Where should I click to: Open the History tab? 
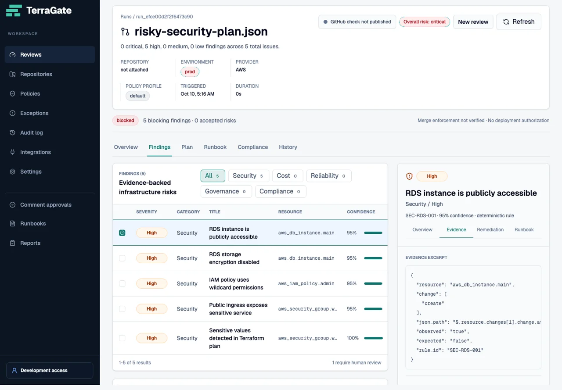tap(288, 147)
